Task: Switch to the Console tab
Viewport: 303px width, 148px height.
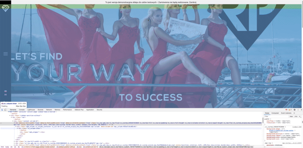Action: (22, 110)
